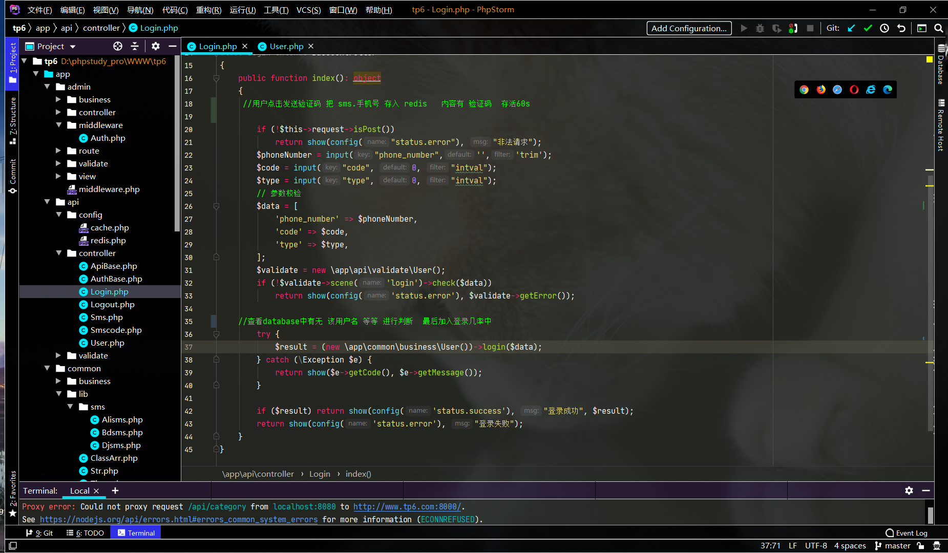Show Git history with the clock icon

[884, 28]
